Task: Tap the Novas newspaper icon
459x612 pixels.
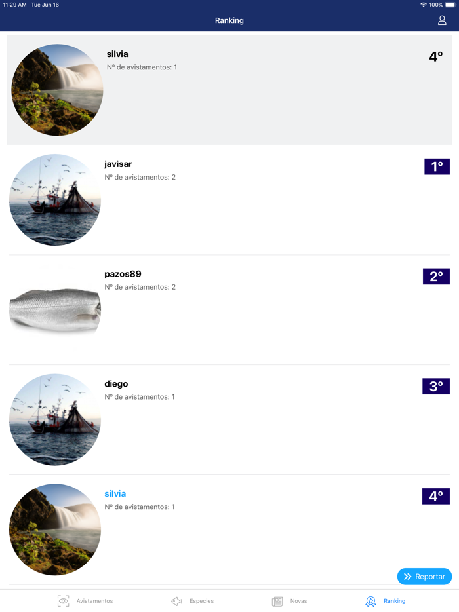Action: [x=277, y=601]
